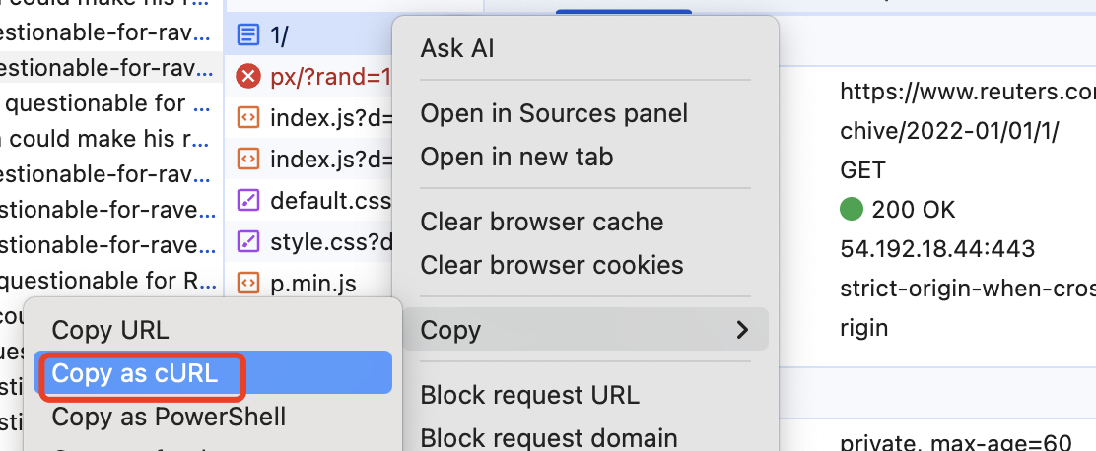
Task: Select Copy URL option
Action: [x=110, y=330]
